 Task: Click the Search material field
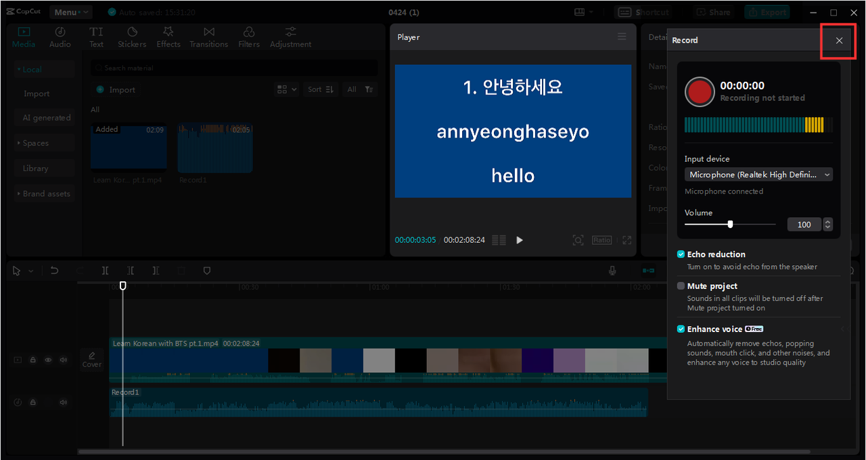coord(234,68)
